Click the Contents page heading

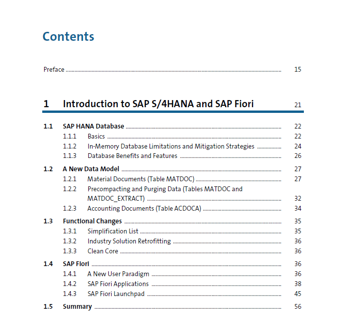[x=68, y=37]
